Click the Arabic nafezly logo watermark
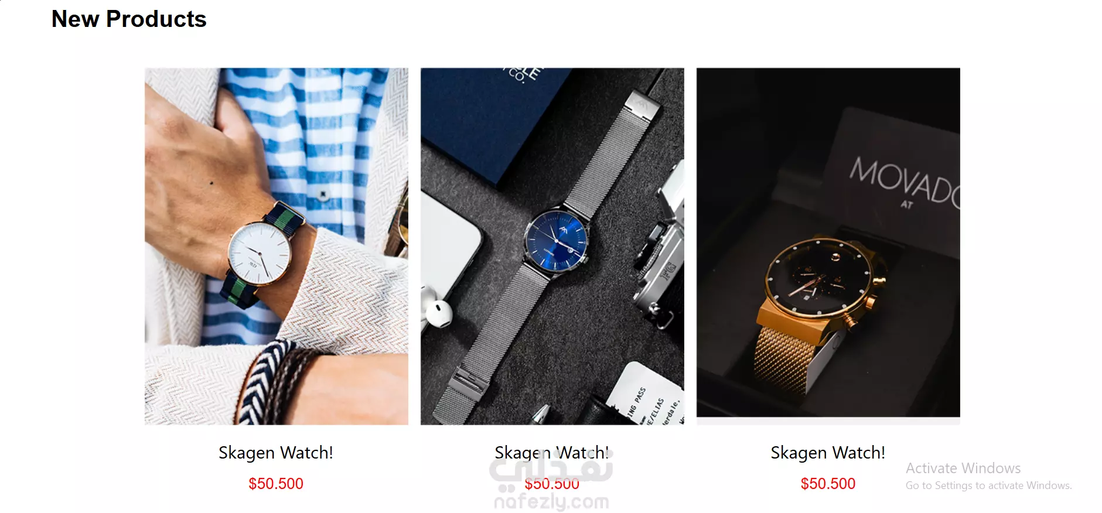 (x=551, y=468)
